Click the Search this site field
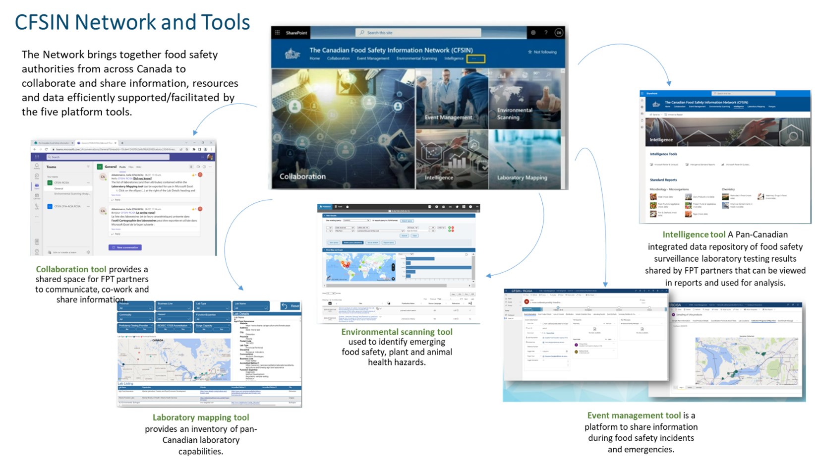 419,33
